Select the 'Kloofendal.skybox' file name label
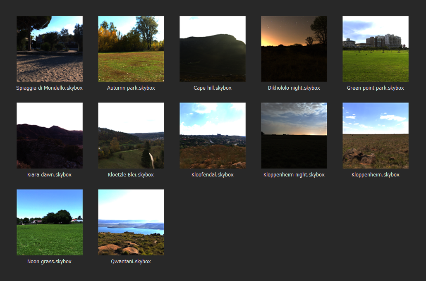This screenshot has height=281, width=426. click(x=212, y=175)
